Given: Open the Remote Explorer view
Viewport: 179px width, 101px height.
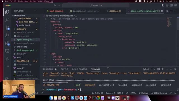Looking at the screenshot, I should point(7,51).
